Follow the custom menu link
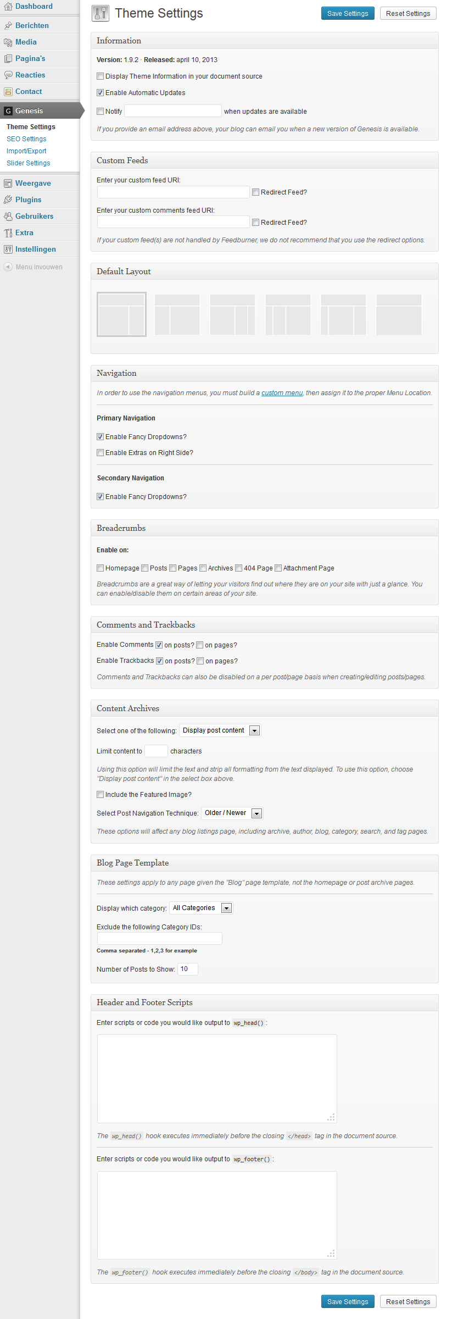Viewport: 452px width, 1319px height. pyautogui.click(x=282, y=393)
